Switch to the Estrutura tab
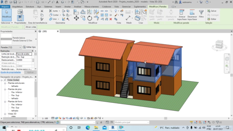The width and height of the screenshot is (233, 131). (30, 7)
